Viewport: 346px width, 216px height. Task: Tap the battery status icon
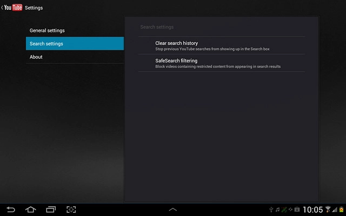[x=341, y=209]
